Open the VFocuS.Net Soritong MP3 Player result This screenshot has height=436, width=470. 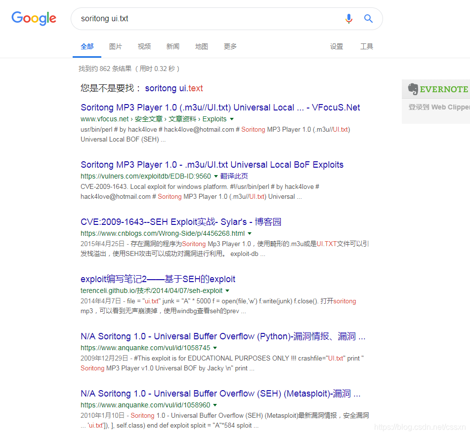(x=220, y=108)
